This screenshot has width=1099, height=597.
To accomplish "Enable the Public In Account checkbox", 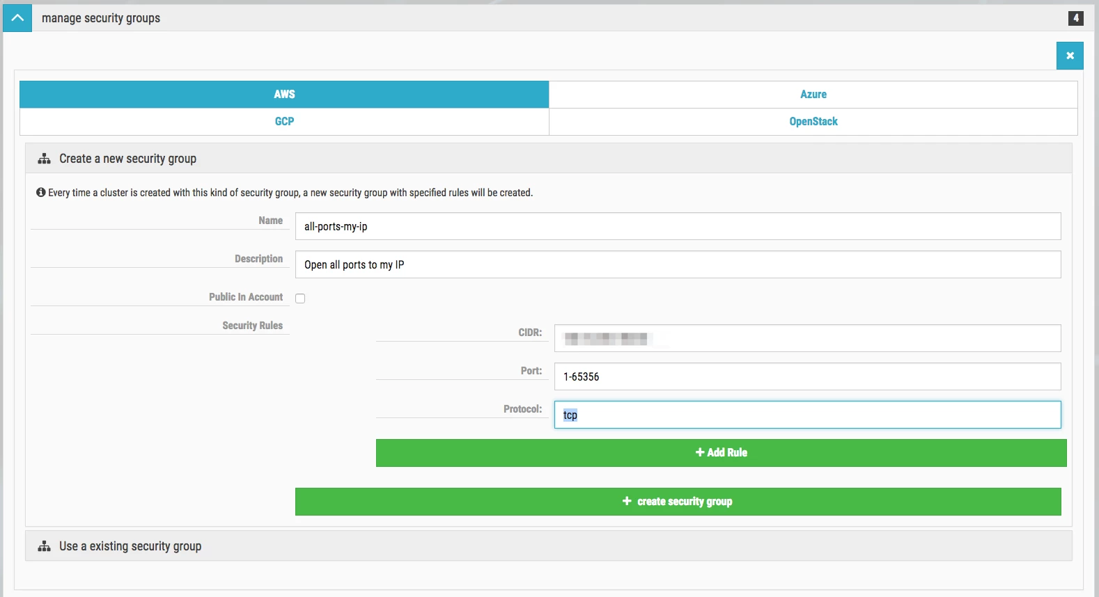I will (300, 298).
